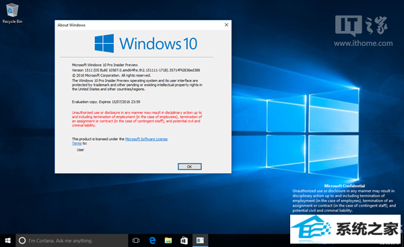
Task: Open the Store from the taskbar
Action: [x=184, y=240]
